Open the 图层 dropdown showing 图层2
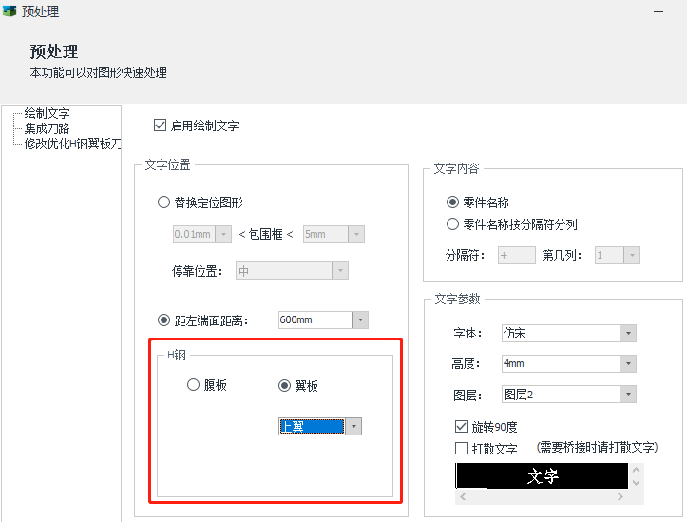 627,394
